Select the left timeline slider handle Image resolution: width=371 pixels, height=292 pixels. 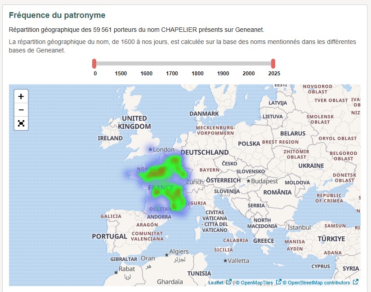click(94, 63)
